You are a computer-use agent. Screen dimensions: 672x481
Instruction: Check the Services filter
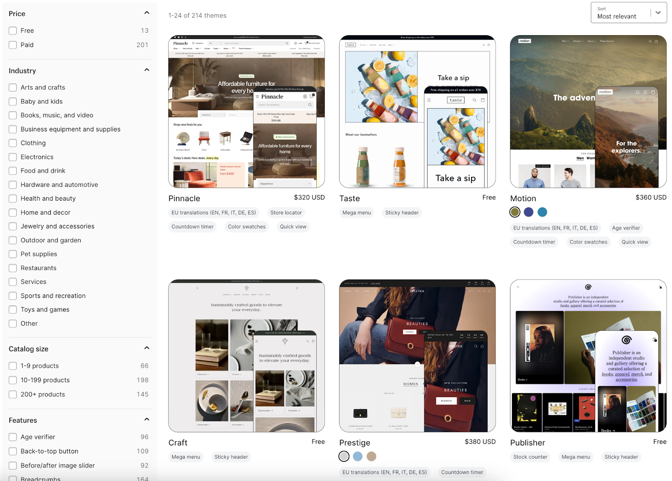coord(13,282)
